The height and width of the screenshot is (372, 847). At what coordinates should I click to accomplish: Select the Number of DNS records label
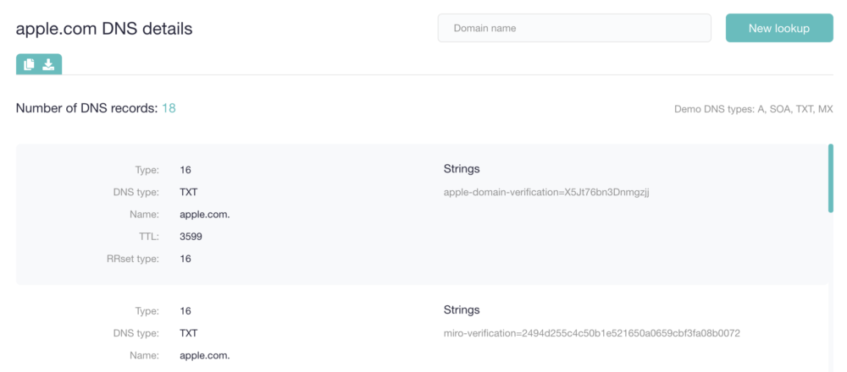click(x=87, y=108)
